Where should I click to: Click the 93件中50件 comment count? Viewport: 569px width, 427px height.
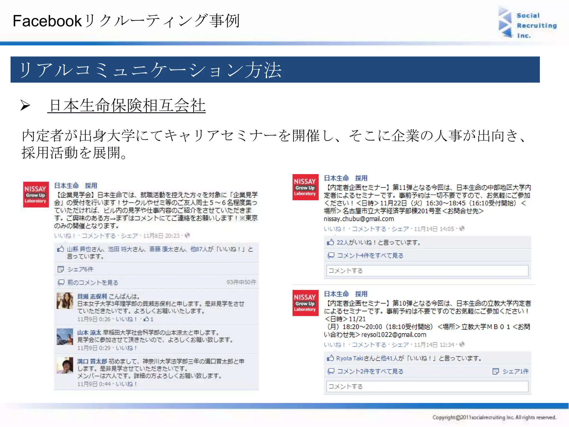[x=241, y=282]
